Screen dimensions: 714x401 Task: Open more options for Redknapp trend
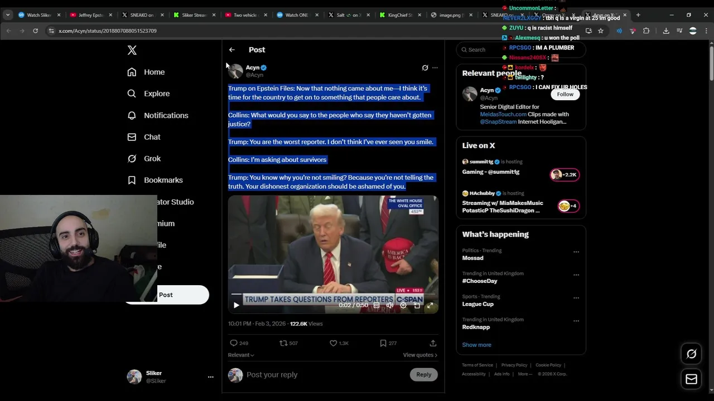tap(576, 321)
